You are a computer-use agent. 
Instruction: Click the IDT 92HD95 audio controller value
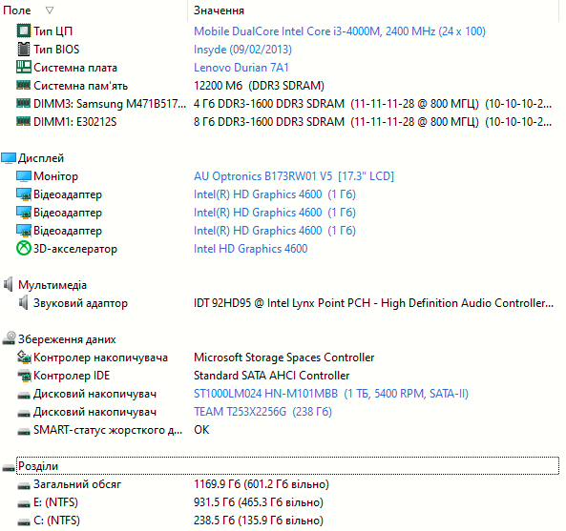point(373,303)
